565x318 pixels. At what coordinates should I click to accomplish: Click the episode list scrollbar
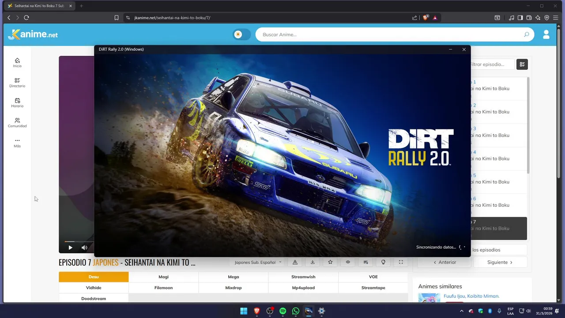pos(528,125)
